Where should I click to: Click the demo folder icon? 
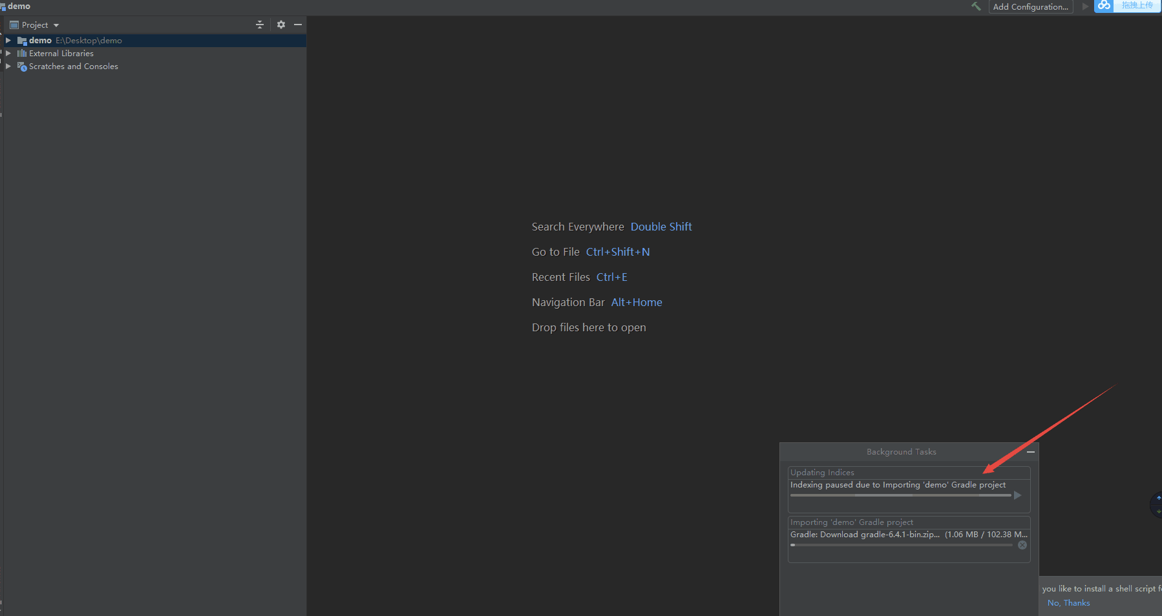click(22, 41)
